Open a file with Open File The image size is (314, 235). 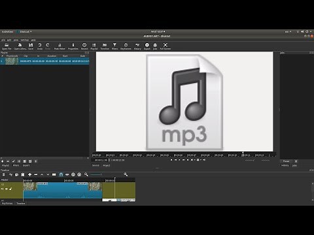(x=7, y=46)
